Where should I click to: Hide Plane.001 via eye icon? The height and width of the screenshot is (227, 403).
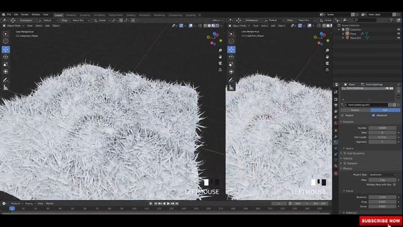coord(399,38)
